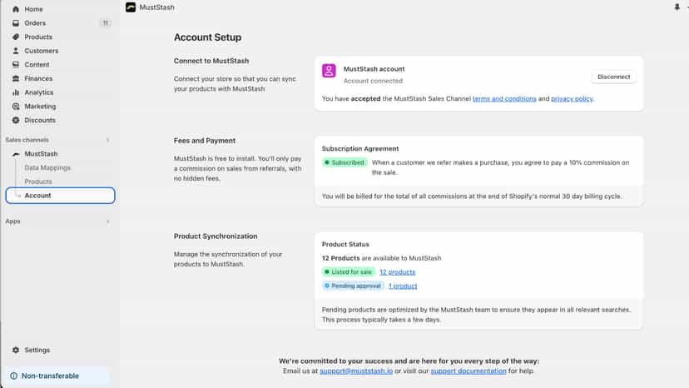Open Products under the MustStash channel
689x388 pixels.
click(x=38, y=182)
